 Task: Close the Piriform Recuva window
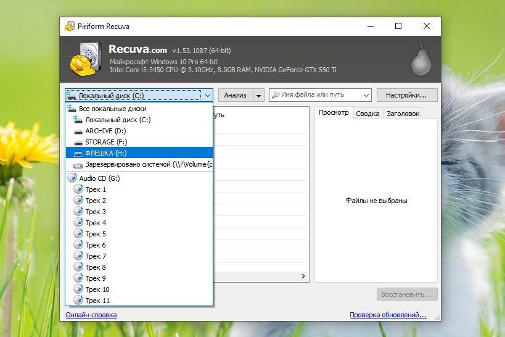pyautogui.click(x=427, y=26)
